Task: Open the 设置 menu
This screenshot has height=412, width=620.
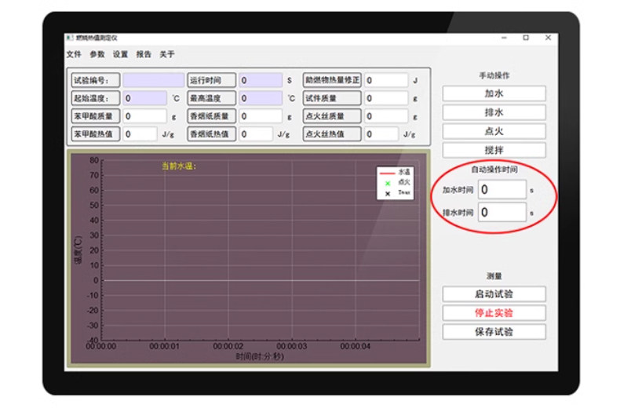Action: pyautogui.click(x=121, y=54)
